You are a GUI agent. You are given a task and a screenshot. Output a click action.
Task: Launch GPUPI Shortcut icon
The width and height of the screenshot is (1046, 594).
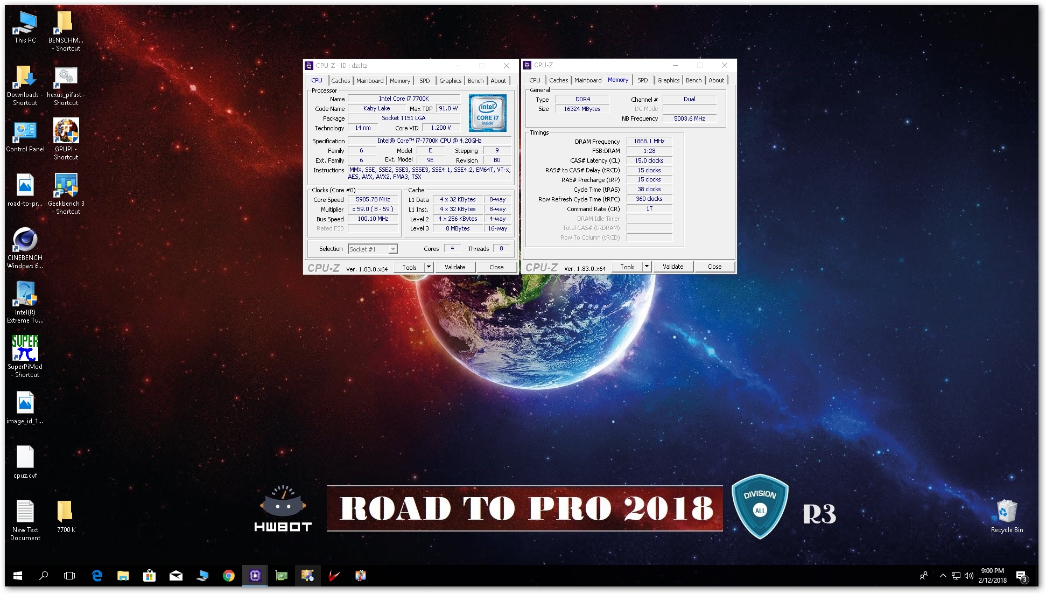pyautogui.click(x=66, y=139)
